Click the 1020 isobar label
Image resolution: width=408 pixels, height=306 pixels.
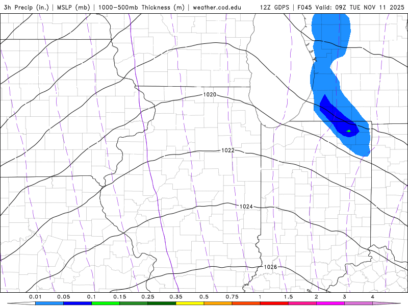tap(210, 94)
